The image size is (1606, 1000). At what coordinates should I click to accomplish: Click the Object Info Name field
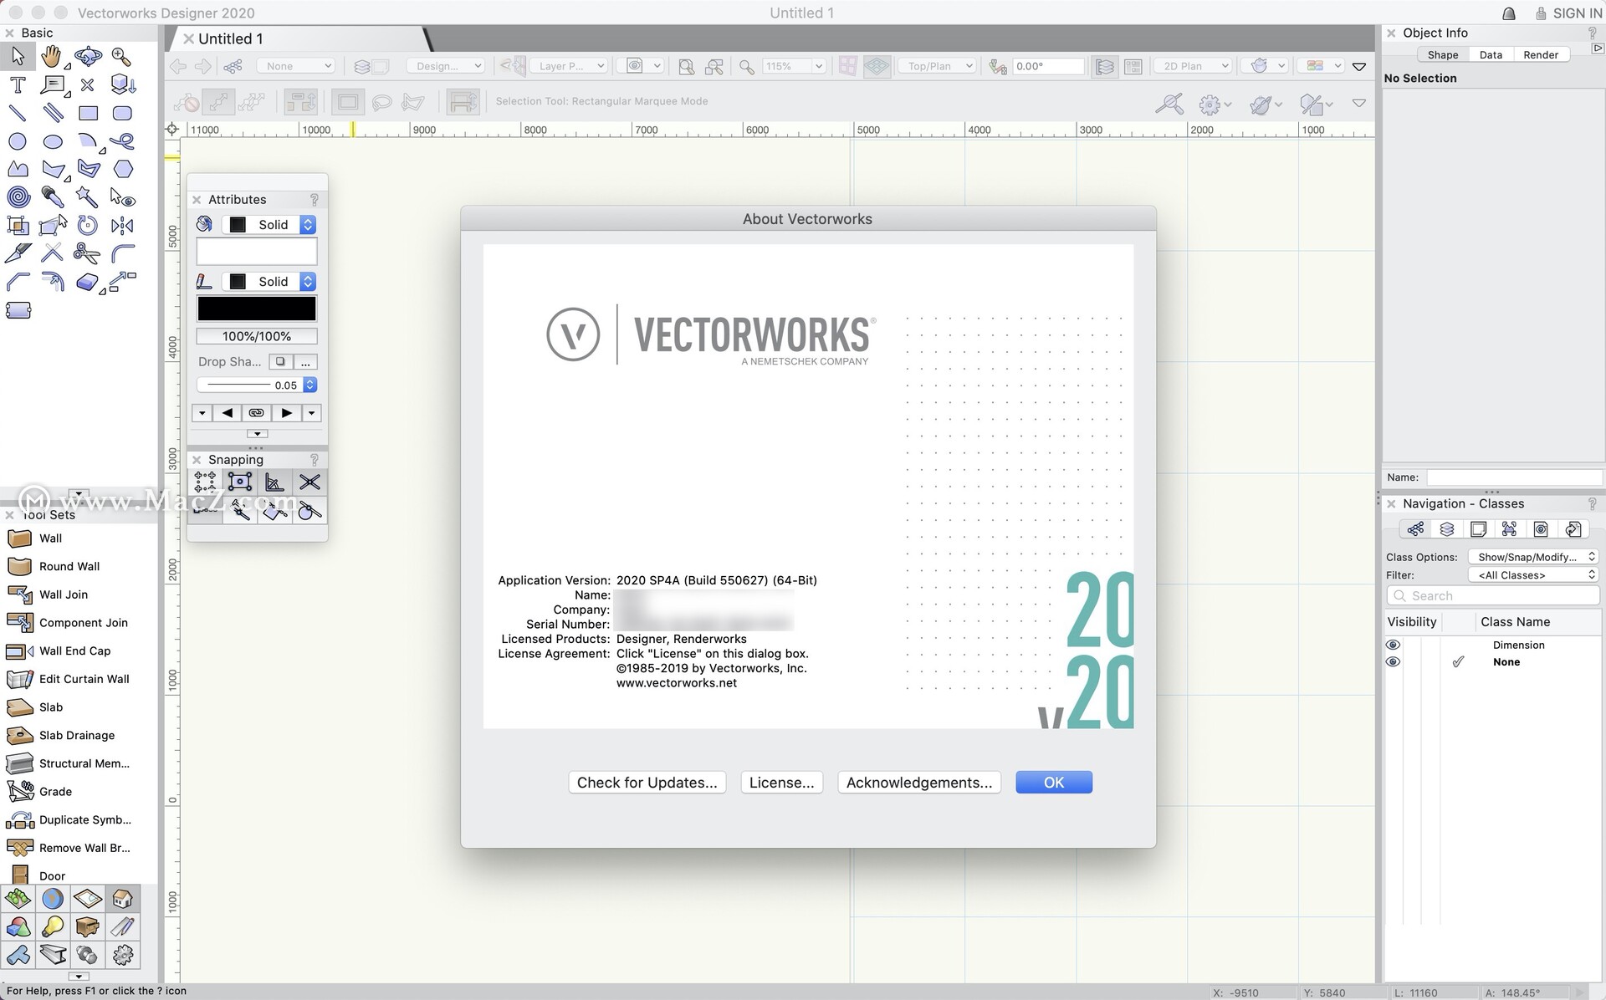pos(1514,477)
